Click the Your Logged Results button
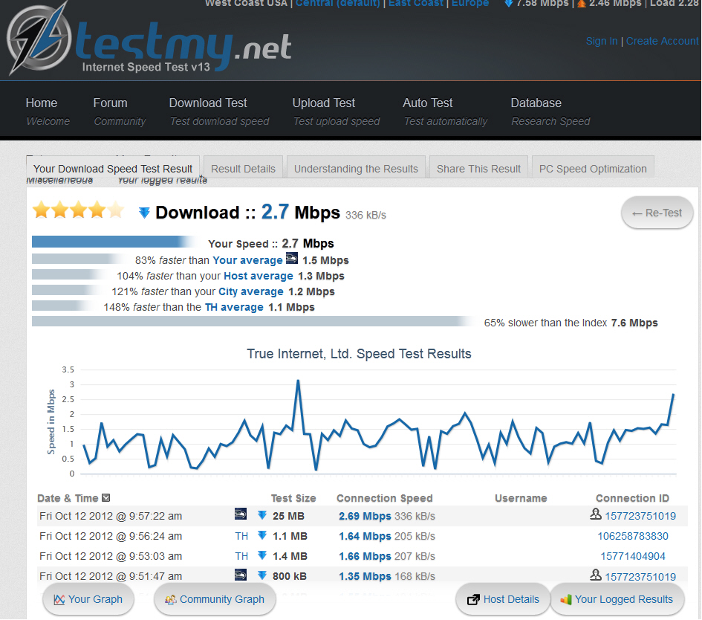702x620 pixels. pyautogui.click(x=617, y=599)
